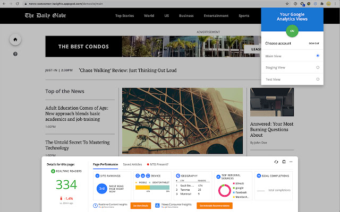Image resolution: width=340 pixels, height=212 pixels.
Task: Click the See More Details button
Action: pyautogui.click(x=140, y=205)
